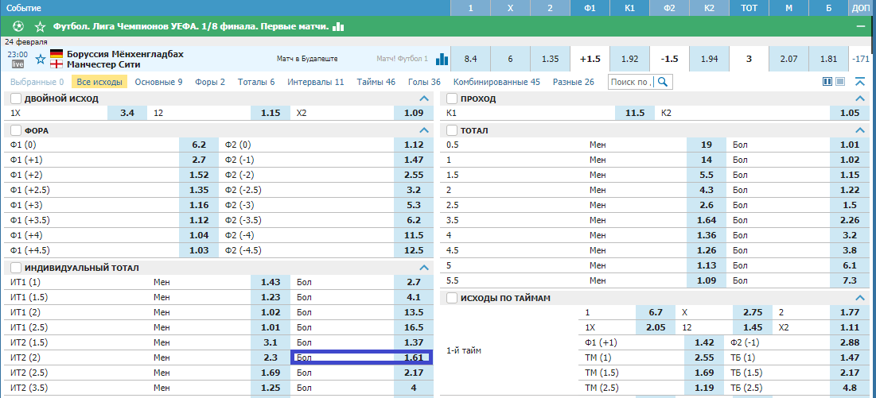Open the Комбинированные 45 tab
The height and width of the screenshot is (398, 876).
496,82
